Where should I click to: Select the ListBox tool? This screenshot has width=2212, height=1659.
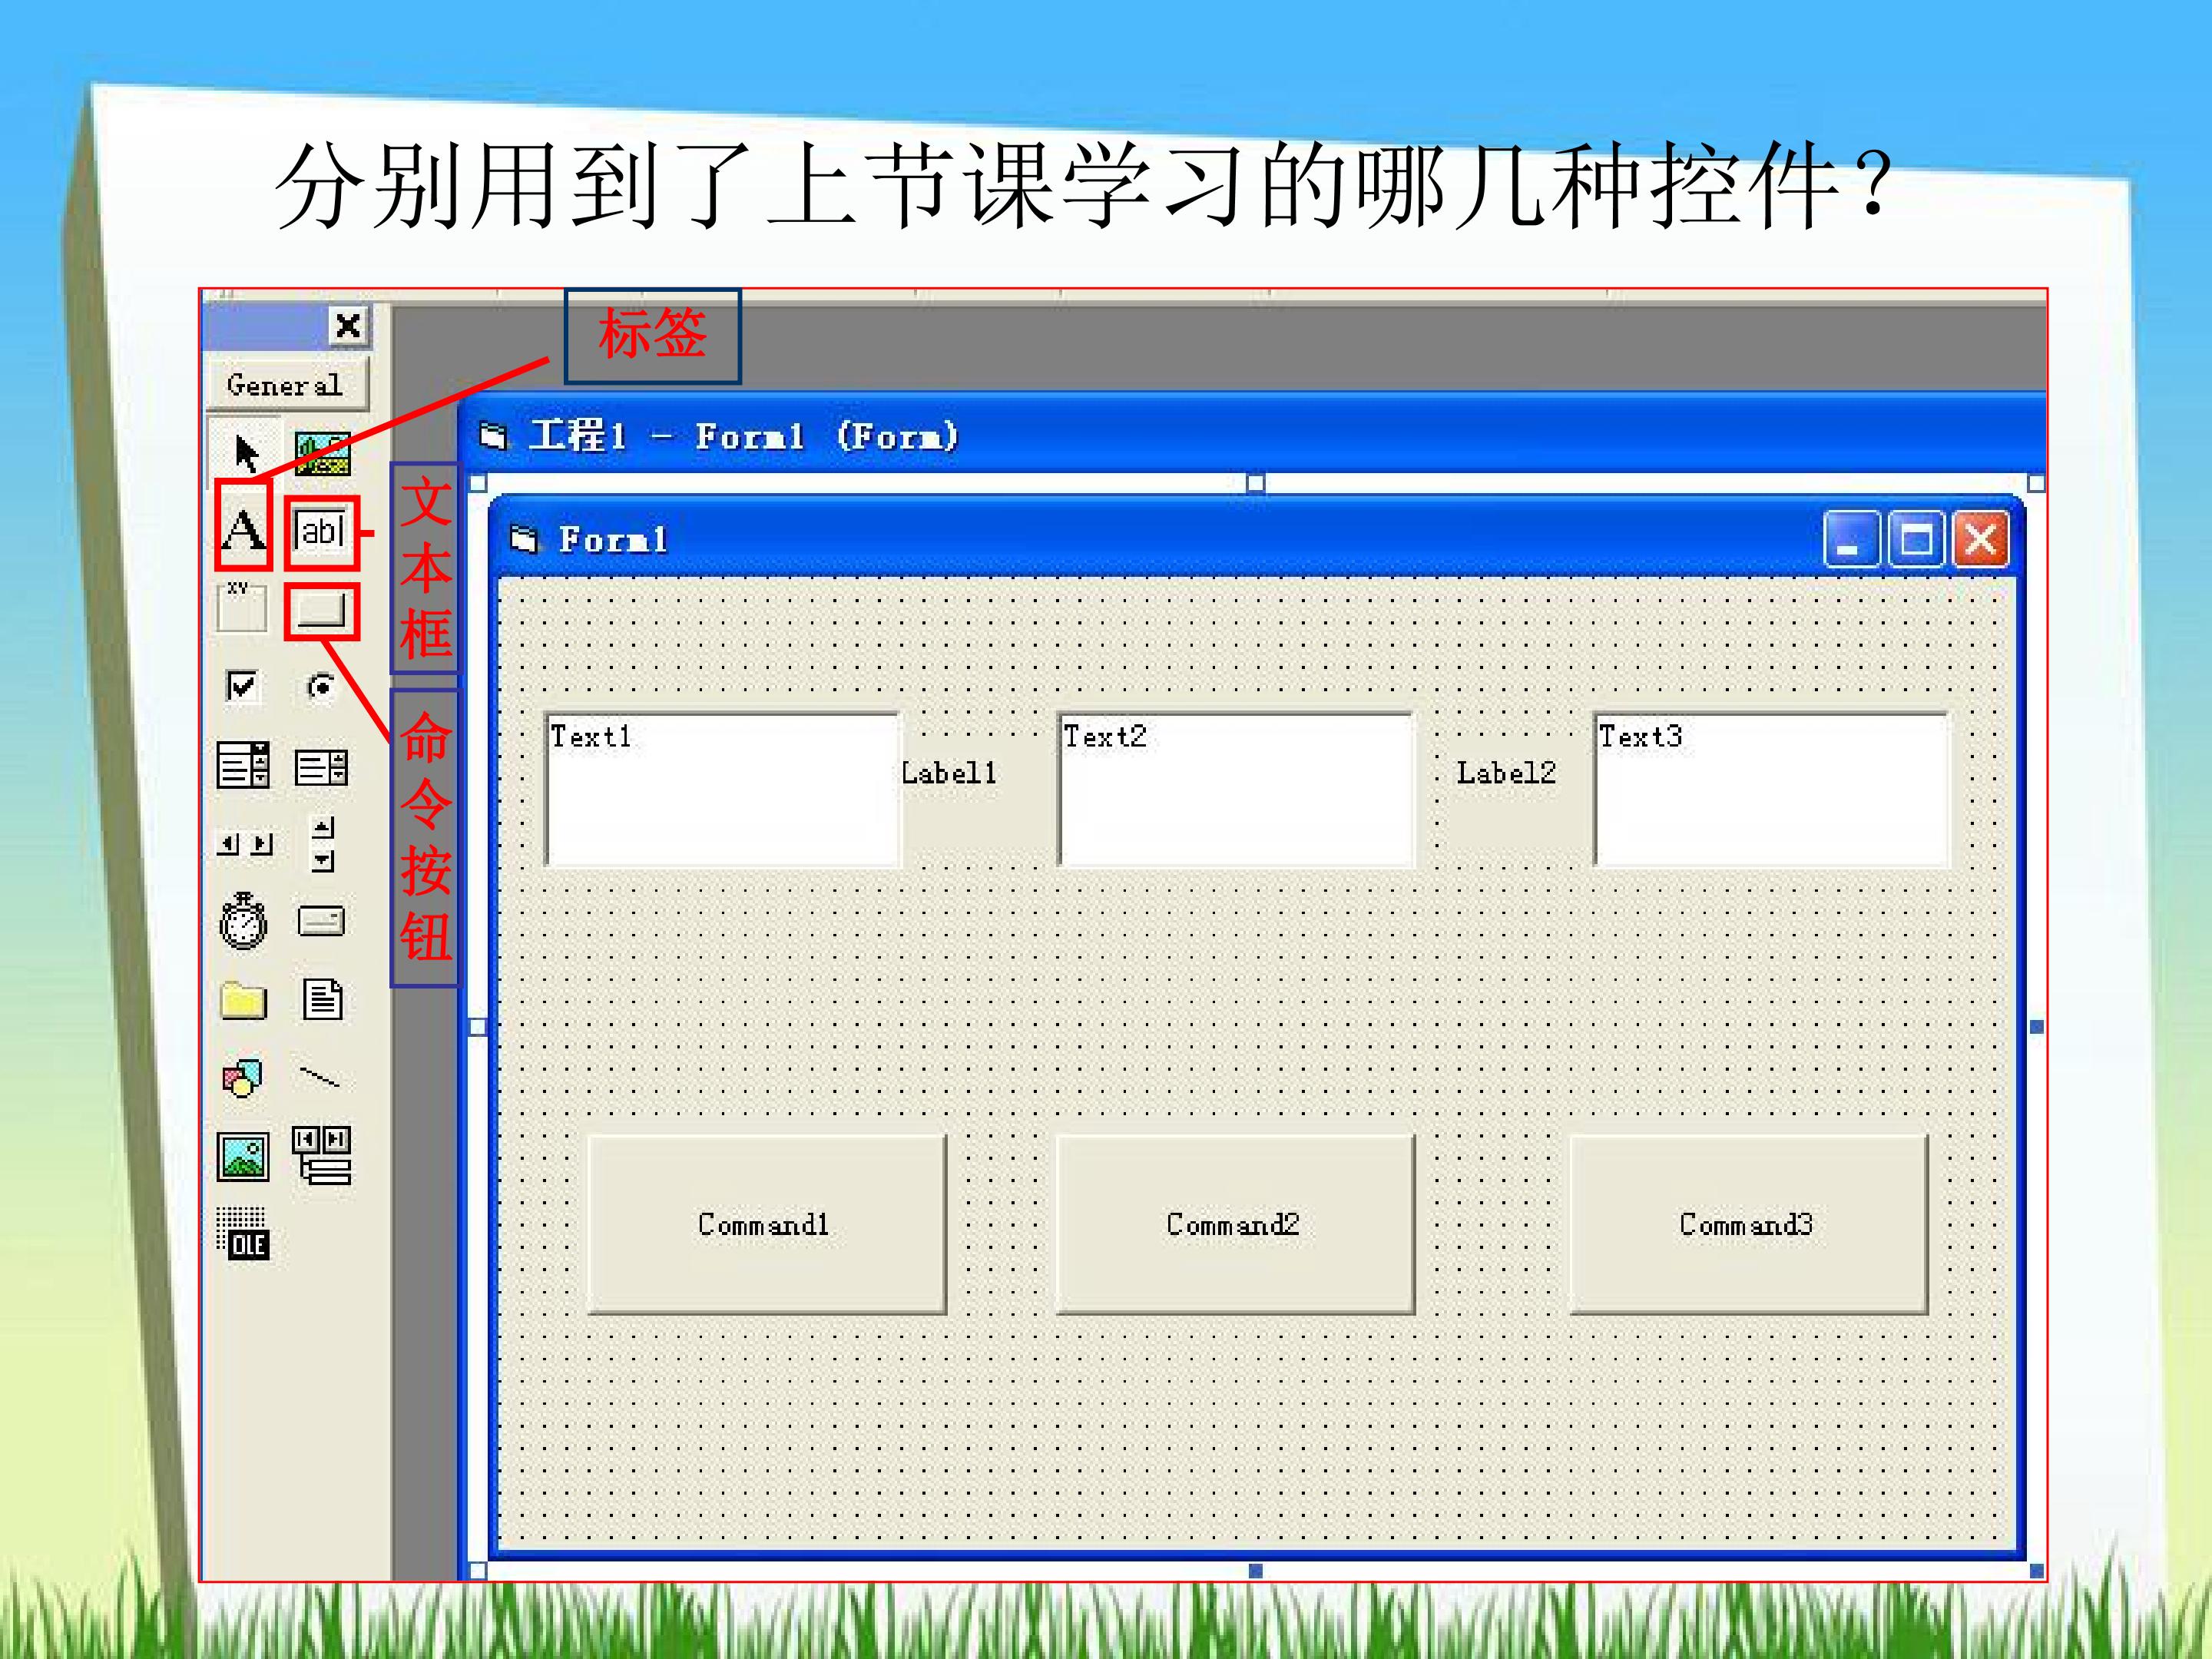pos(321,768)
